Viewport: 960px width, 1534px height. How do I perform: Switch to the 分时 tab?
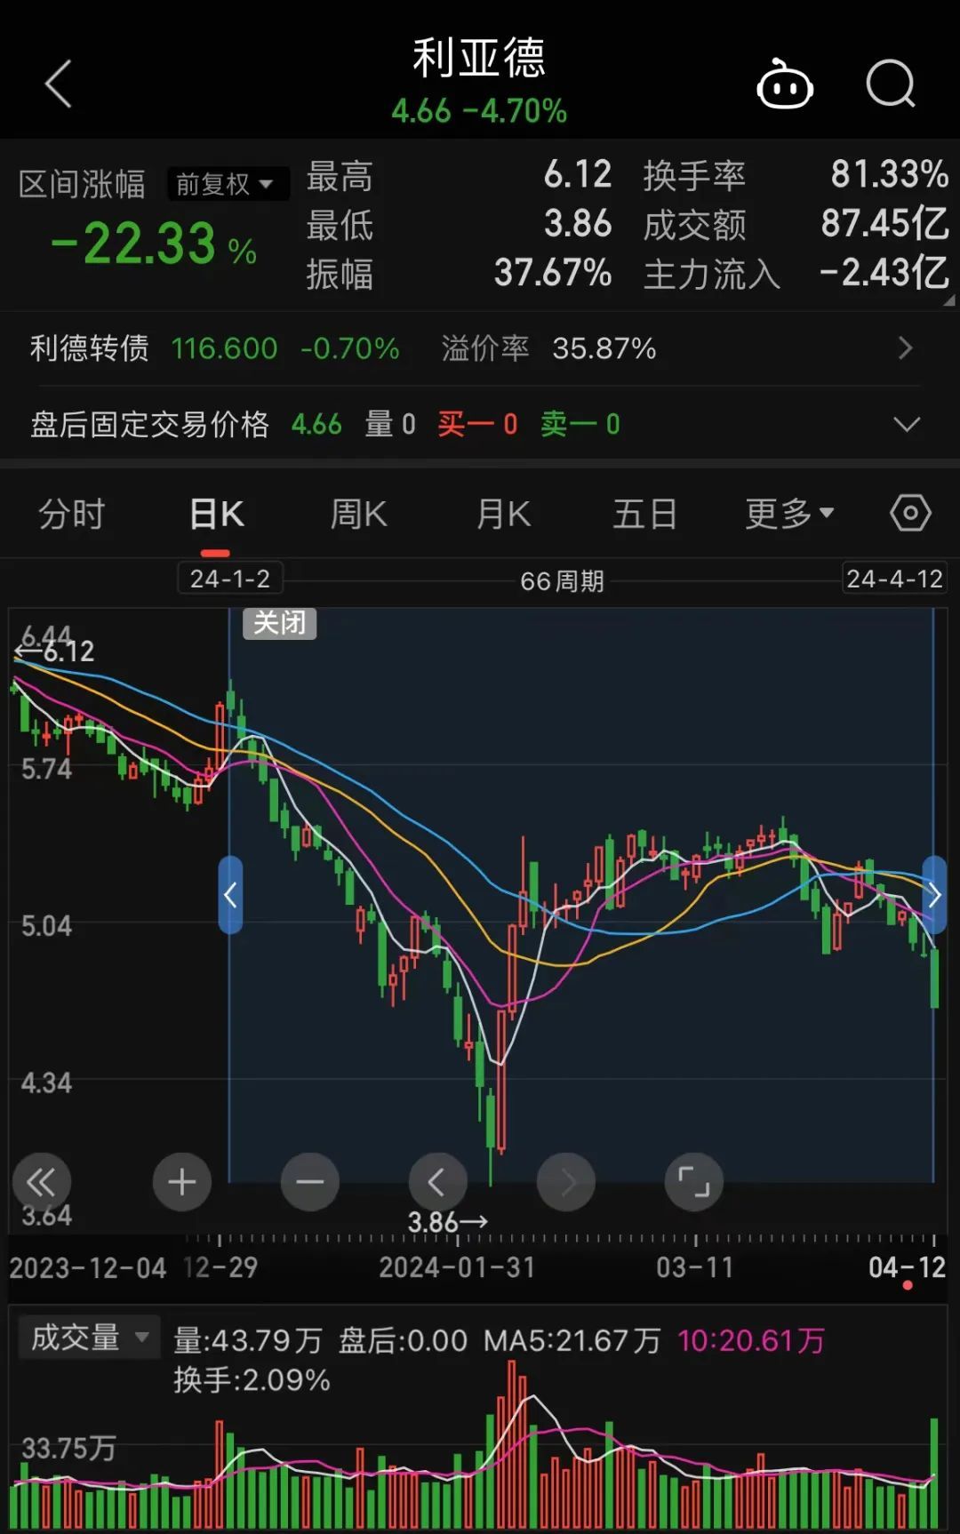72,515
